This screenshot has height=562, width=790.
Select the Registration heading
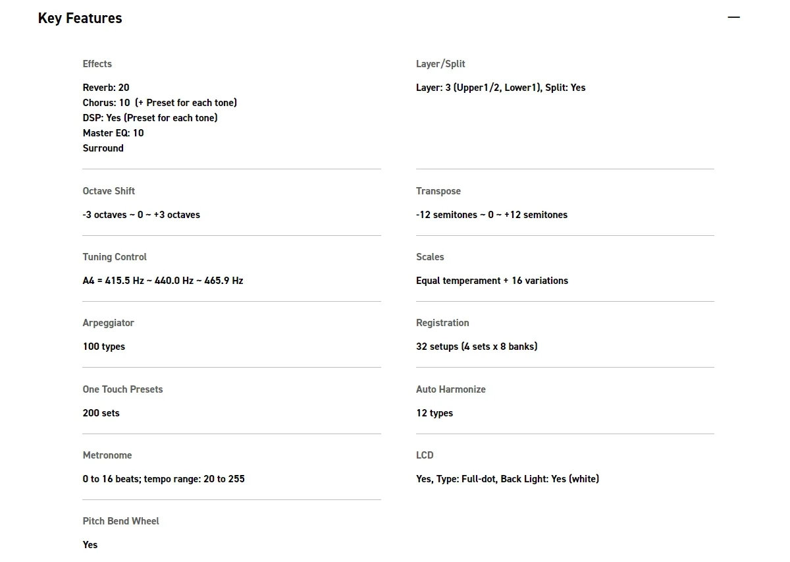click(x=442, y=323)
